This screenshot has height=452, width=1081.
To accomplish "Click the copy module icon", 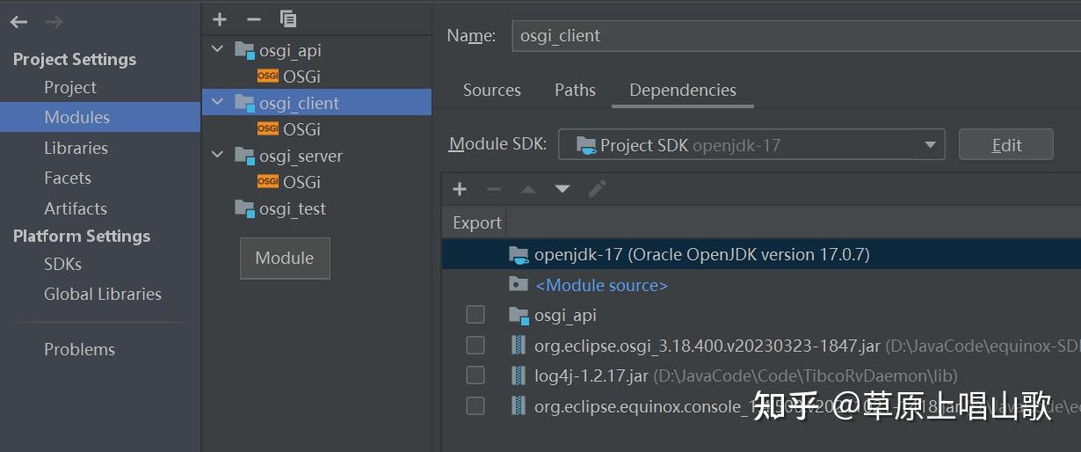I will click(288, 19).
